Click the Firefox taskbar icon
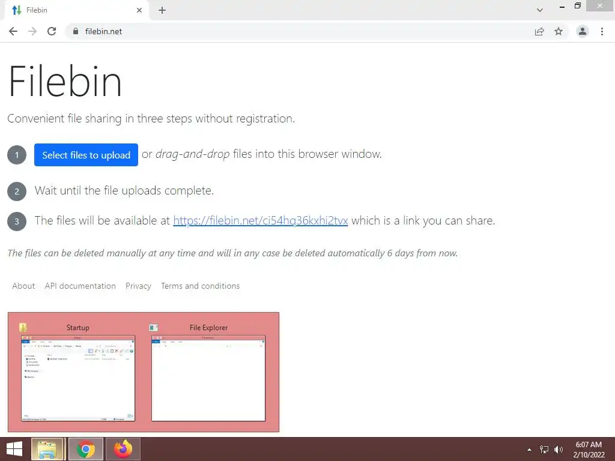The height and width of the screenshot is (461, 615). [x=123, y=449]
